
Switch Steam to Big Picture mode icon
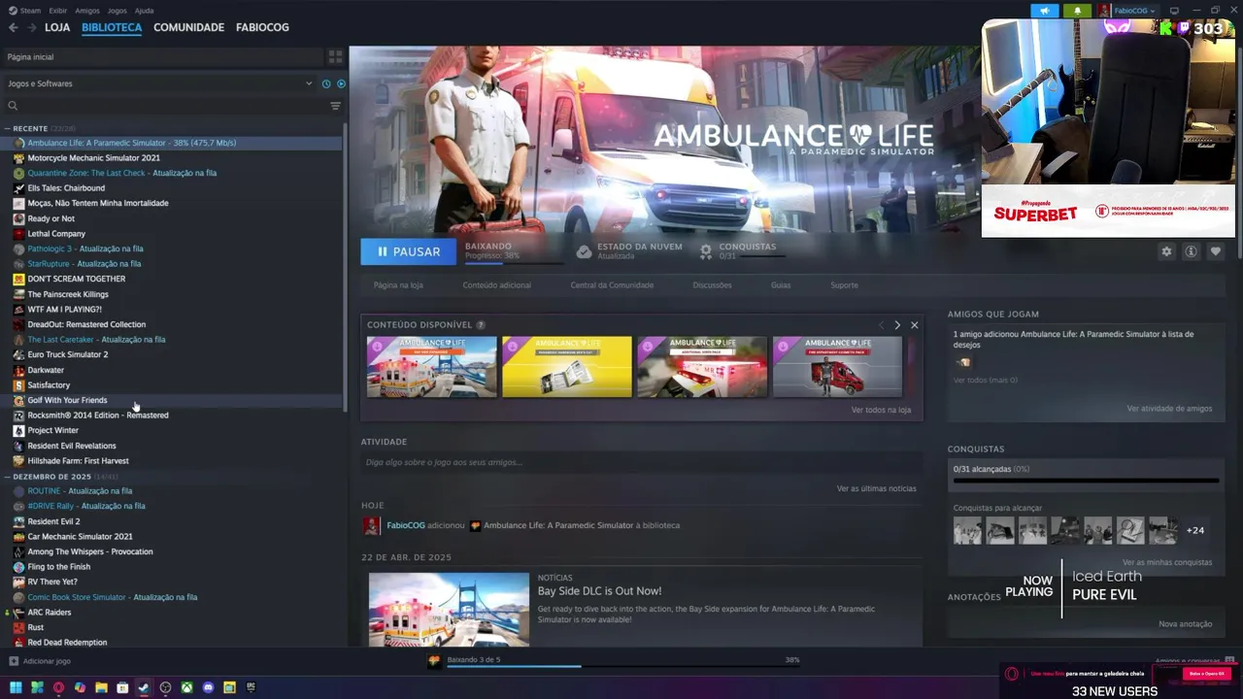pos(1174,11)
